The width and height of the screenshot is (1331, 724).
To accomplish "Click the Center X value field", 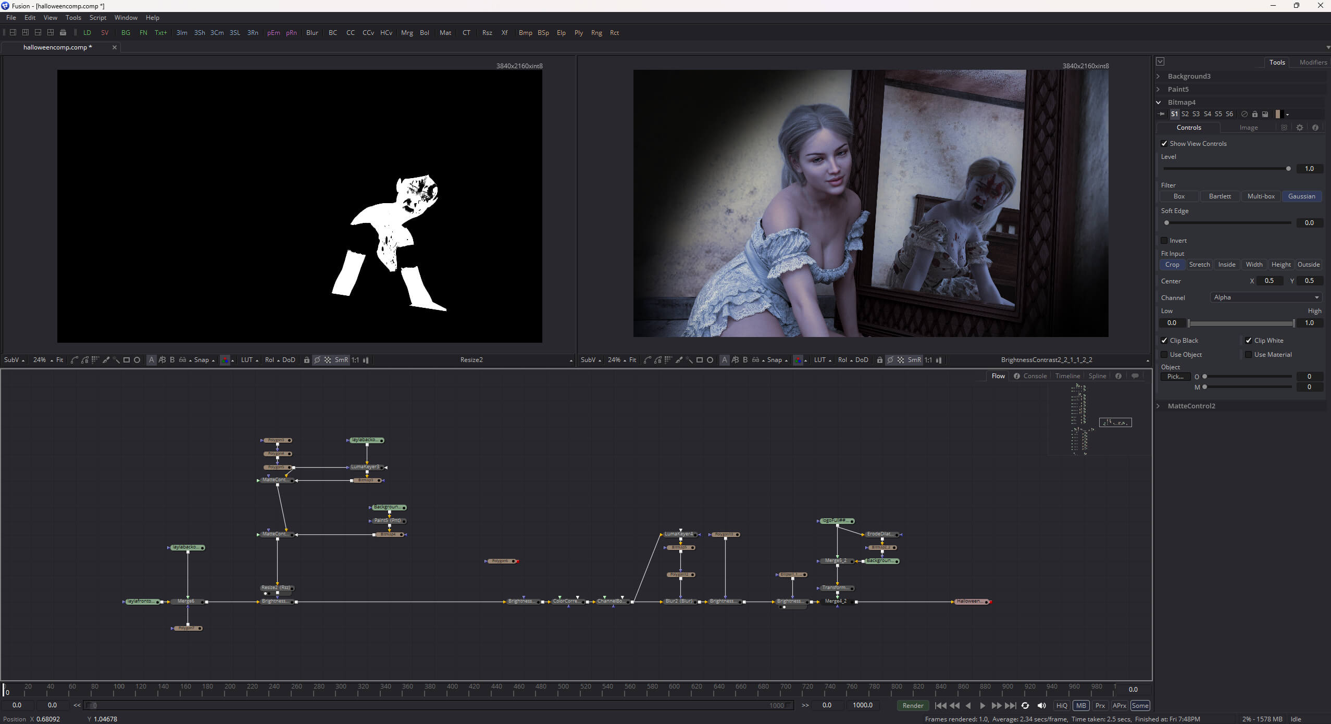I will [1269, 281].
